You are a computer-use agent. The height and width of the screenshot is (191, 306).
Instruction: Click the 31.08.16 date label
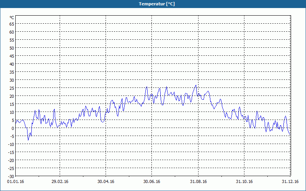coord(198,182)
